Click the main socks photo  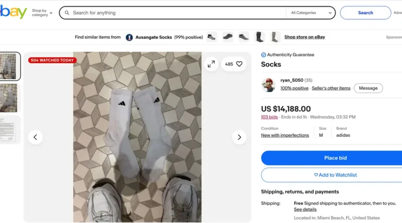(137, 137)
